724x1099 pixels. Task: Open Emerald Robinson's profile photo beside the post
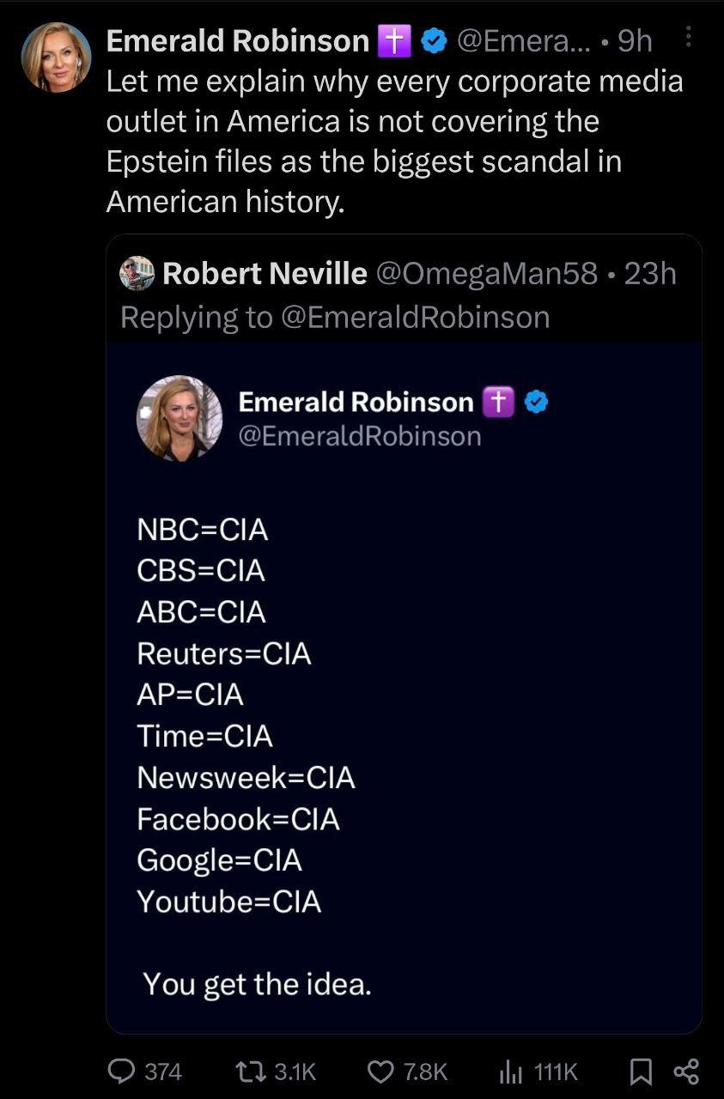(56, 57)
